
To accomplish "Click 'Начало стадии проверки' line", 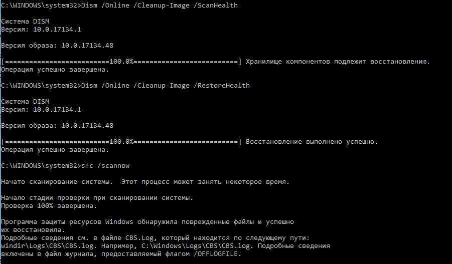I will 97,198.
